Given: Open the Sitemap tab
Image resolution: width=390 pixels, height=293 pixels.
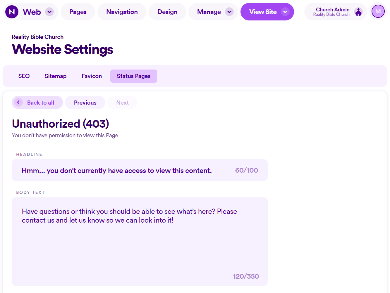Looking at the screenshot, I should 56,76.
